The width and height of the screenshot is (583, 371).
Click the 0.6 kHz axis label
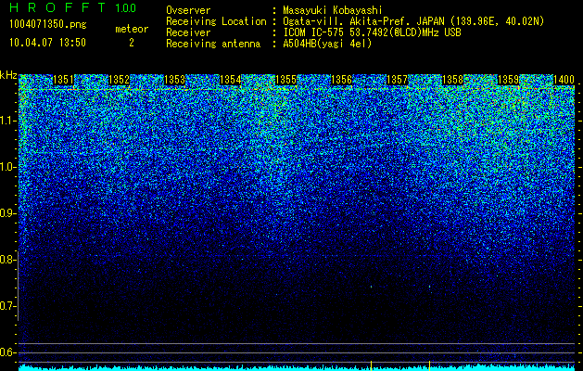7,352
